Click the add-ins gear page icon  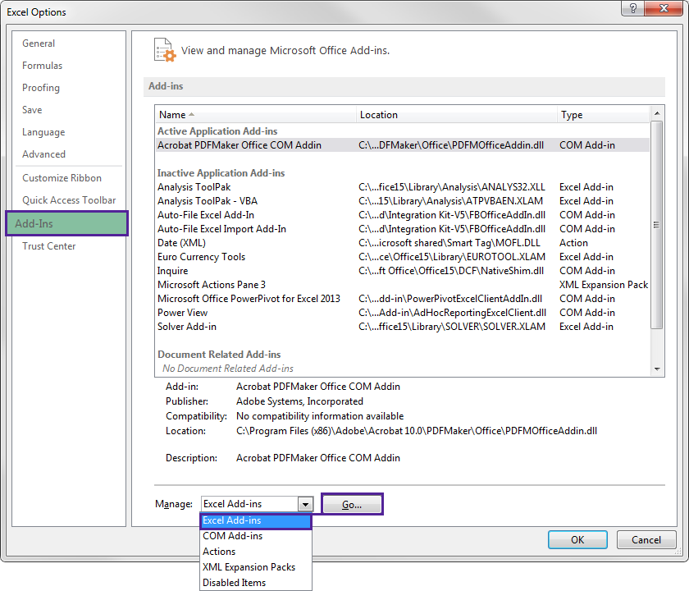pyautogui.click(x=165, y=50)
